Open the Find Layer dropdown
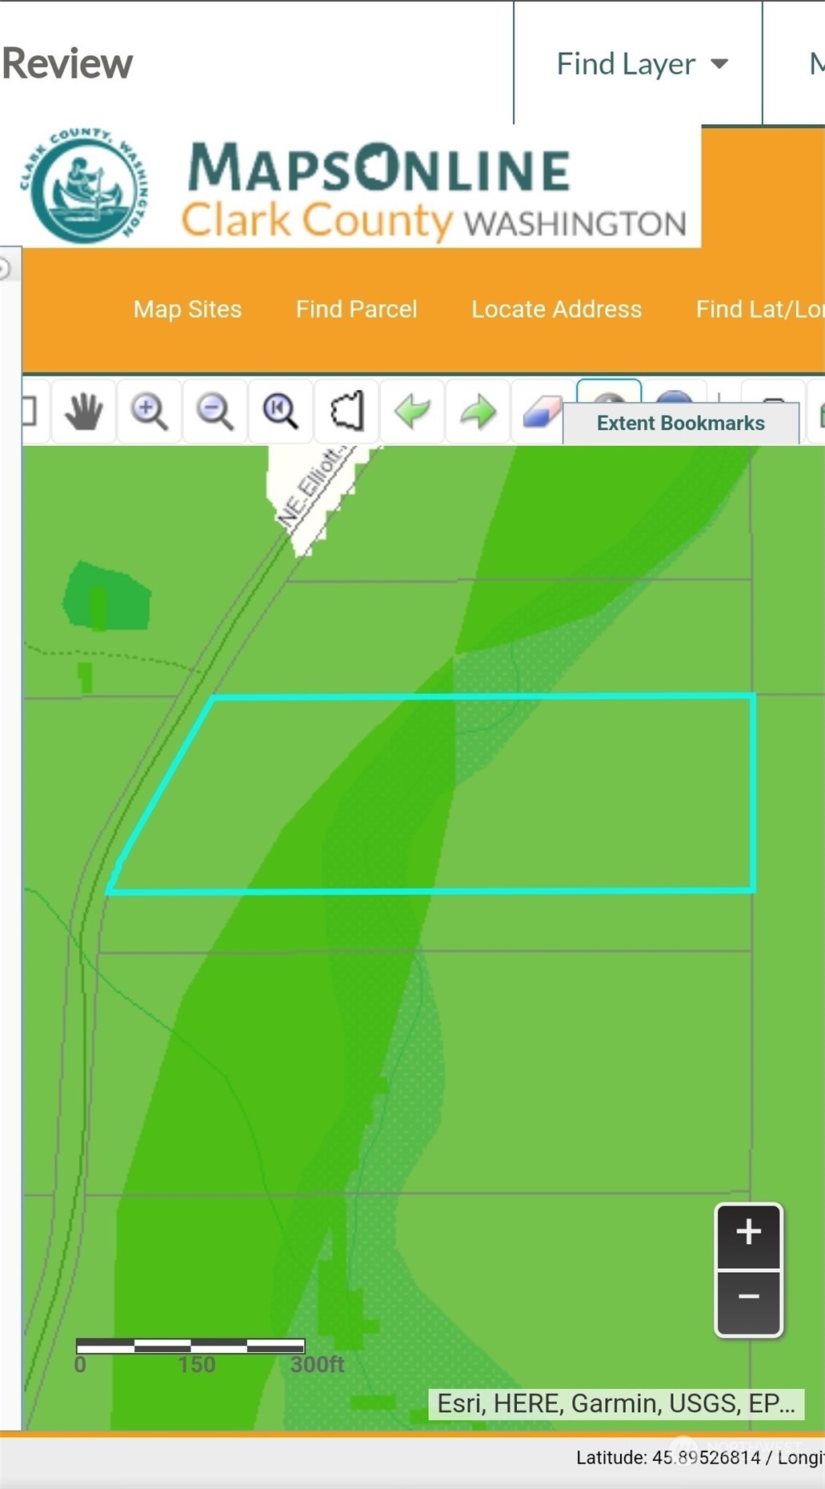This screenshot has width=825, height=1489. click(641, 64)
